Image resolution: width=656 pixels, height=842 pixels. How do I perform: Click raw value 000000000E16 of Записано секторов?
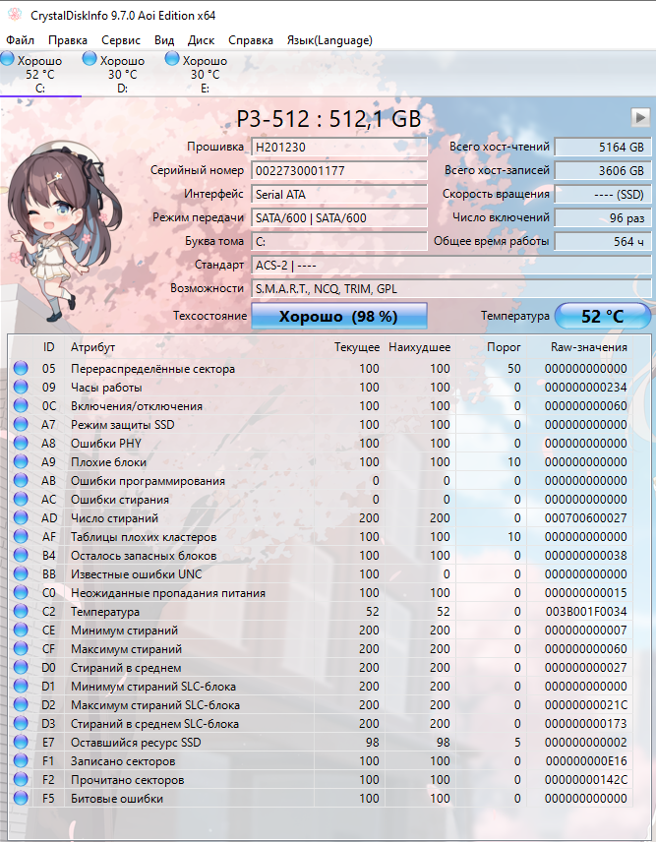[x=585, y=761]
